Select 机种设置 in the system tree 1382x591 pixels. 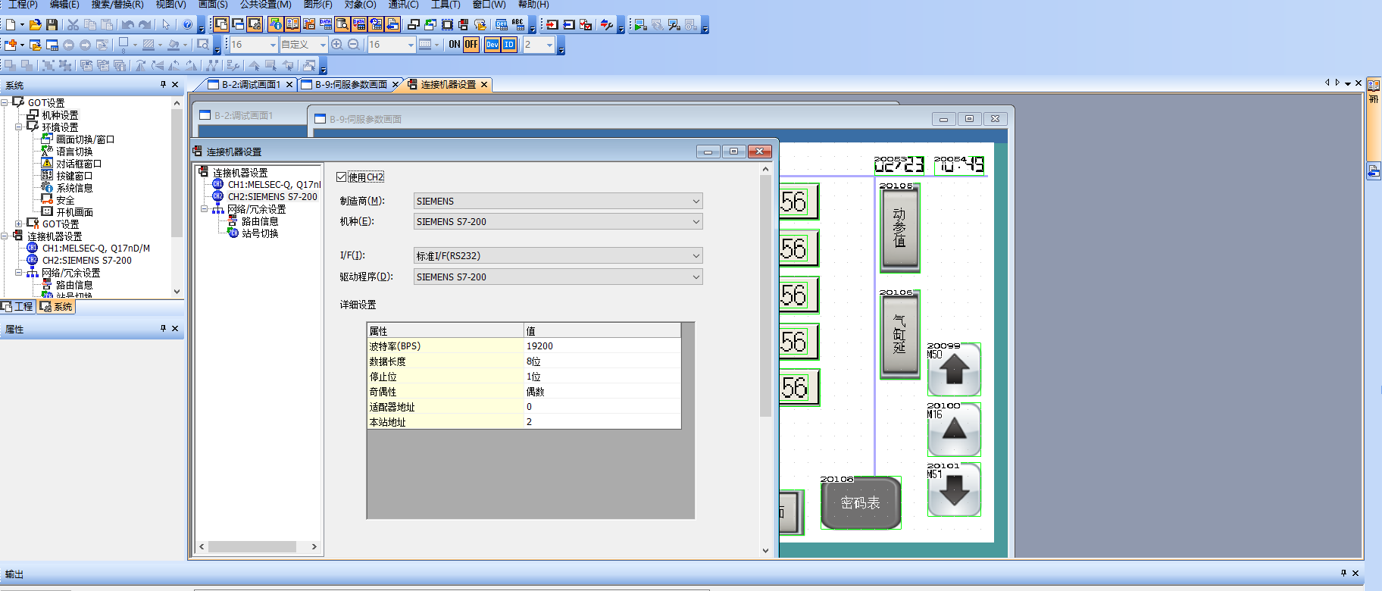[x=60, y=114]
